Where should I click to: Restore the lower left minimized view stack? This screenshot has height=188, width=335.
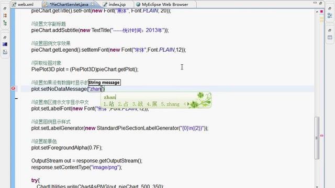[x=5, y=38]
